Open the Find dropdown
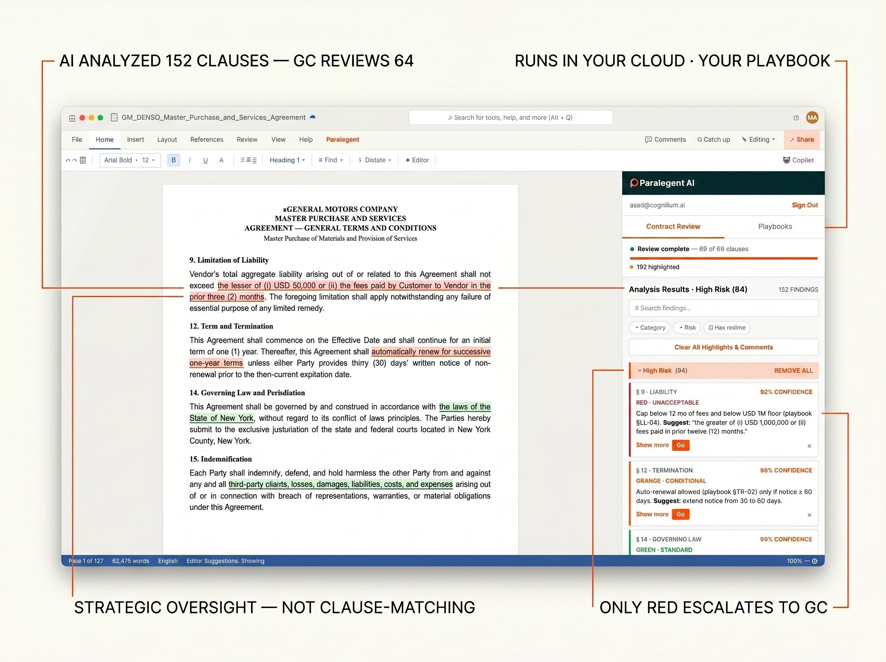The height and width of the screenshot is (662, 886). pos(331,160)
